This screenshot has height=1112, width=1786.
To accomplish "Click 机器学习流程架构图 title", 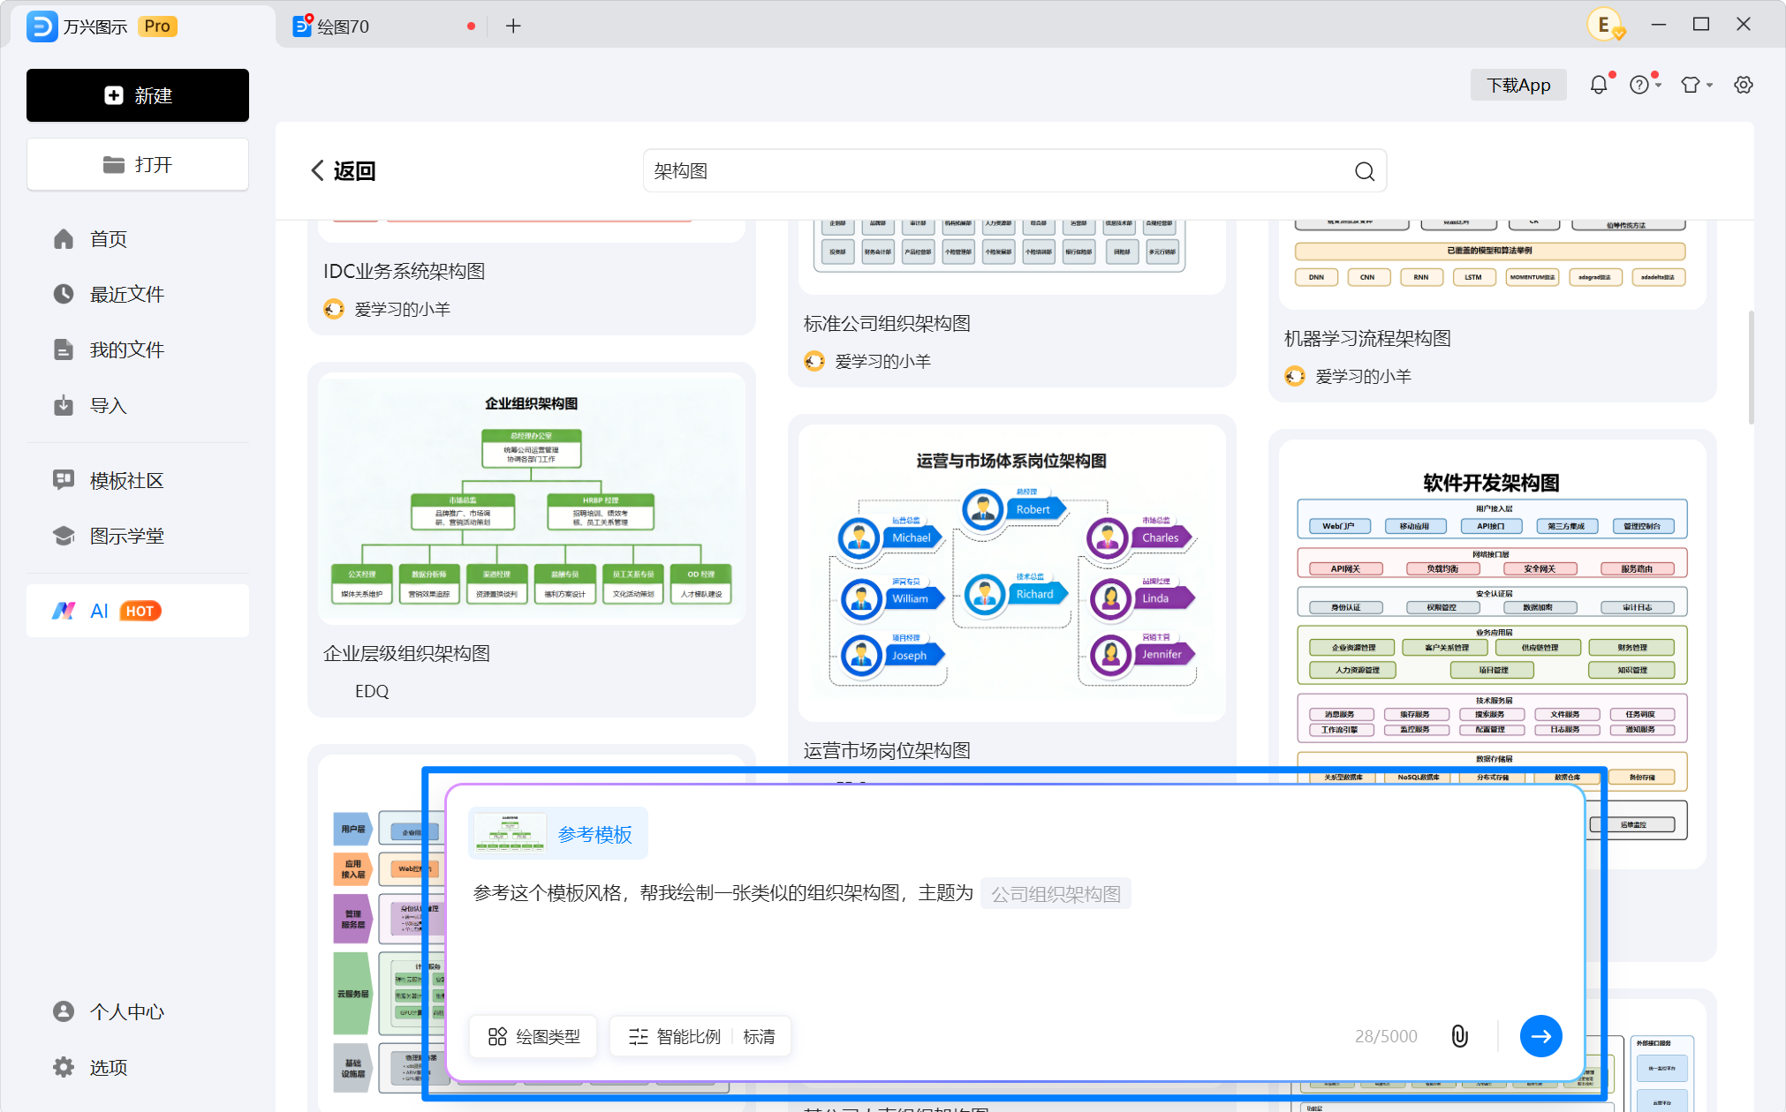I will pos(1367,338).
